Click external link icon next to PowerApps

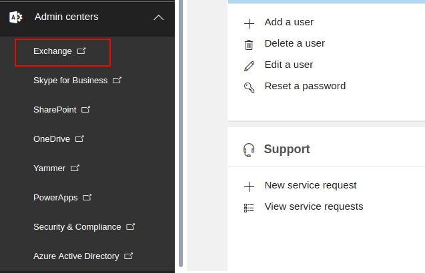87,198
